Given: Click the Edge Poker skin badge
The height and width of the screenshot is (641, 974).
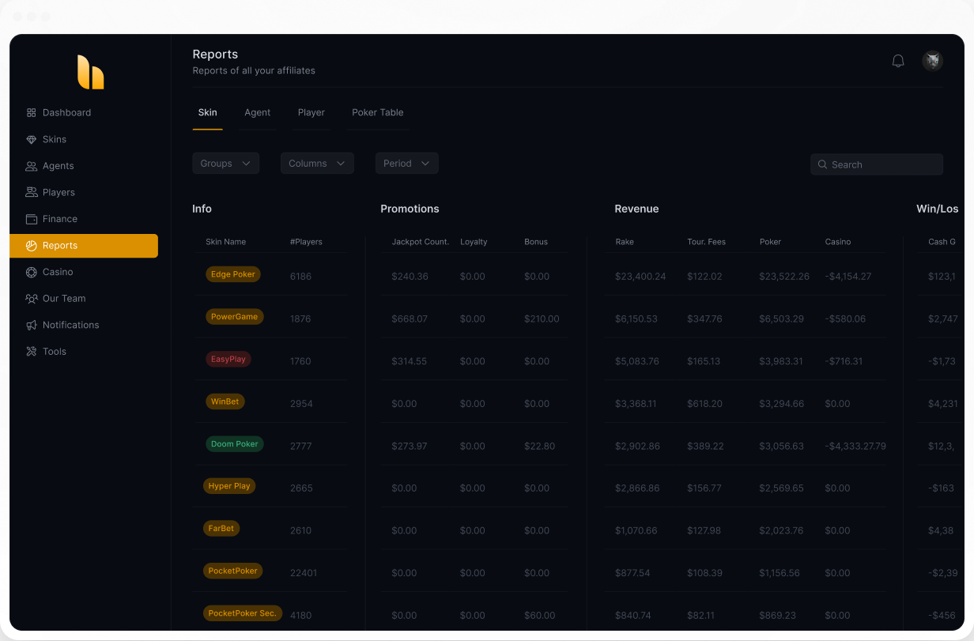Looking at the screenshot, I should tap(233, 274).
